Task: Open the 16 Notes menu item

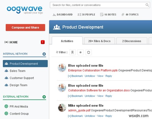Action: click(x=108, y=15)
